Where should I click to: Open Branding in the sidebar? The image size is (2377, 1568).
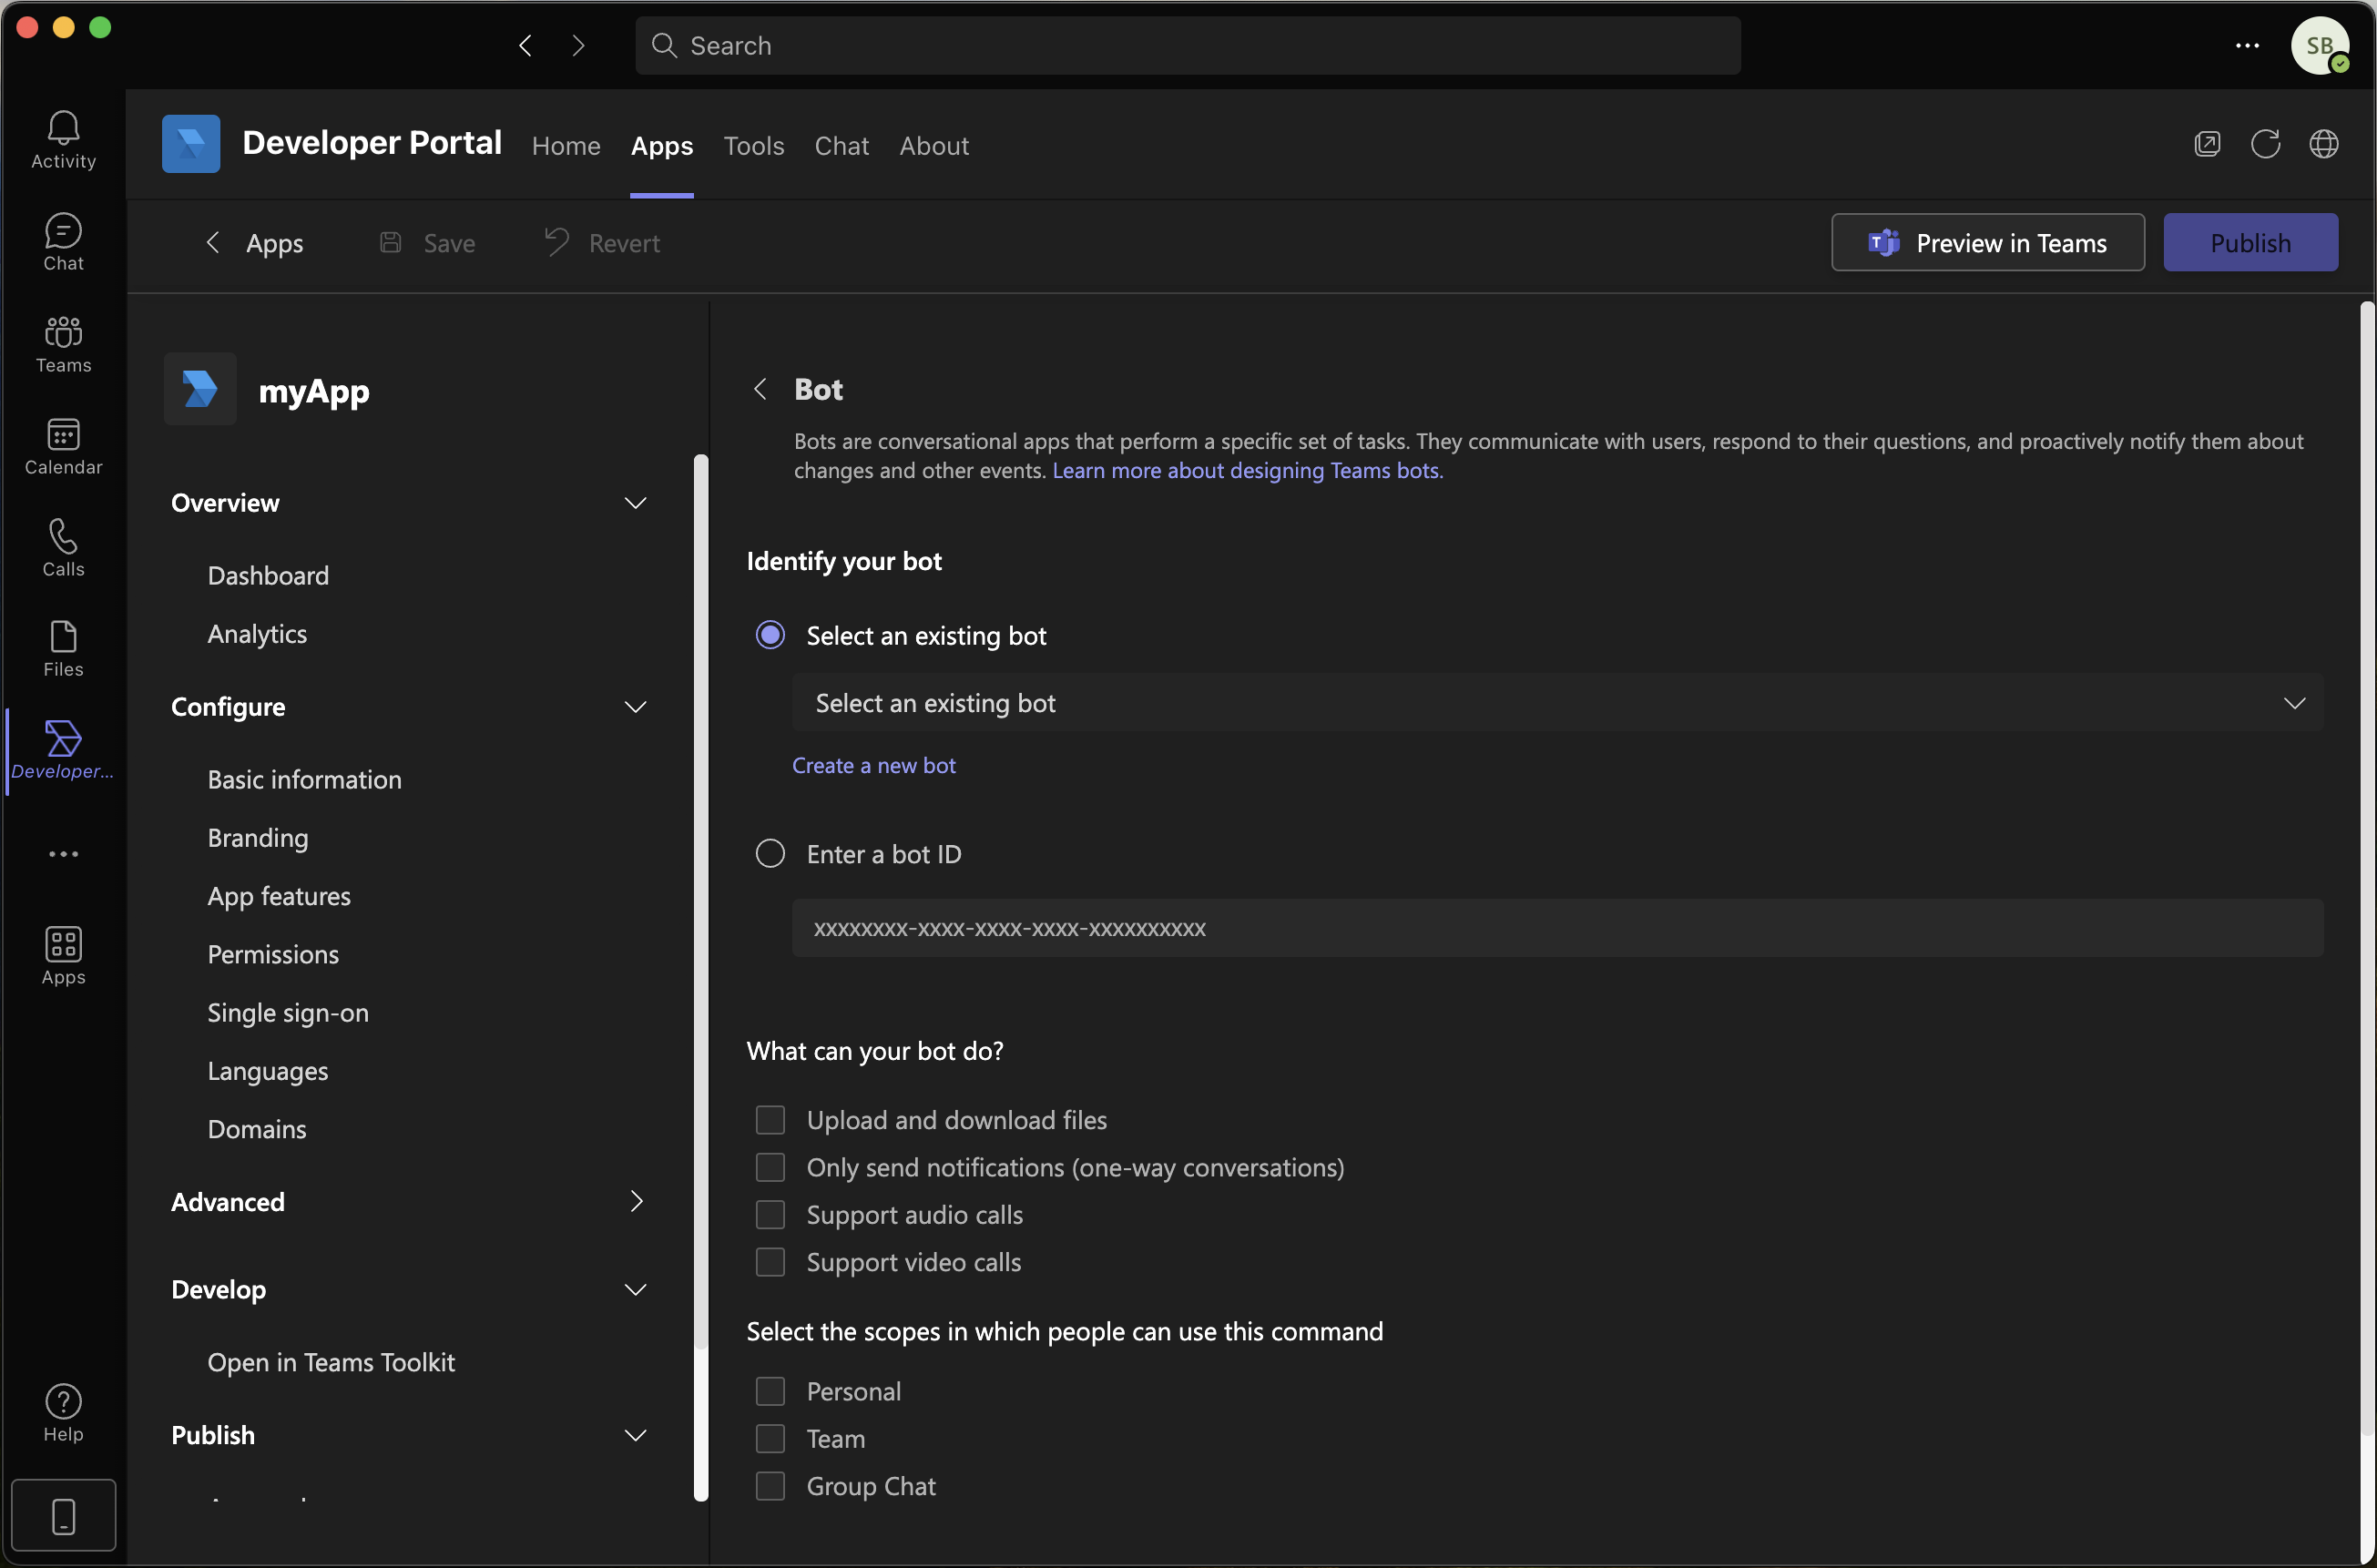click(258, 837)
